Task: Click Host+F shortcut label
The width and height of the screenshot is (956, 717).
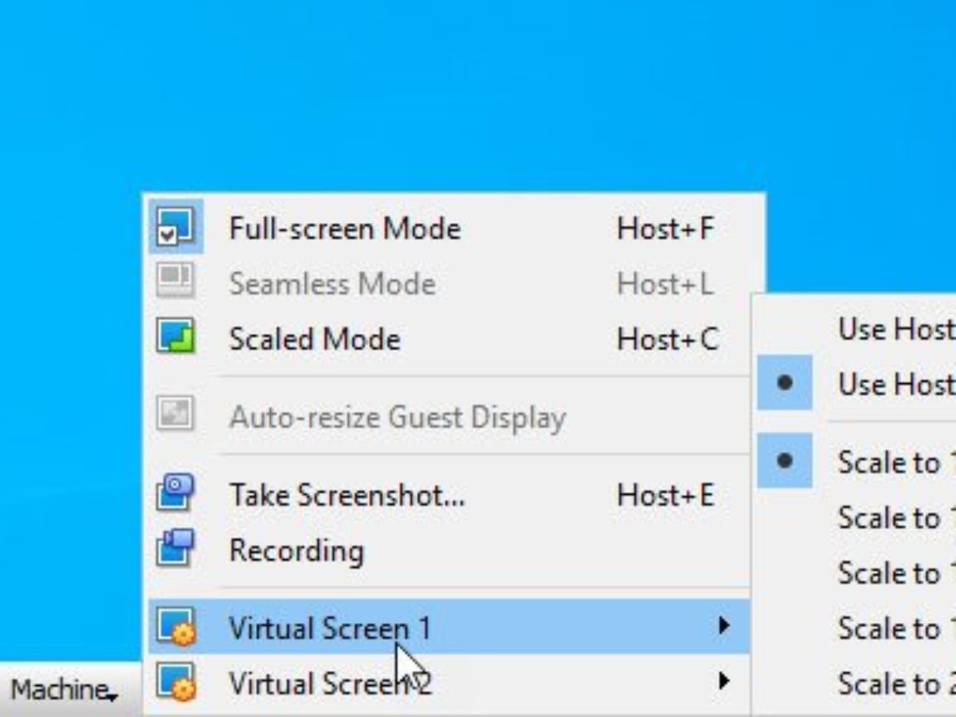Action: [666, 229]
